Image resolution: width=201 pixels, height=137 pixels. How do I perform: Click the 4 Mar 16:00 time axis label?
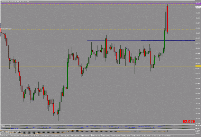(65, 136)
